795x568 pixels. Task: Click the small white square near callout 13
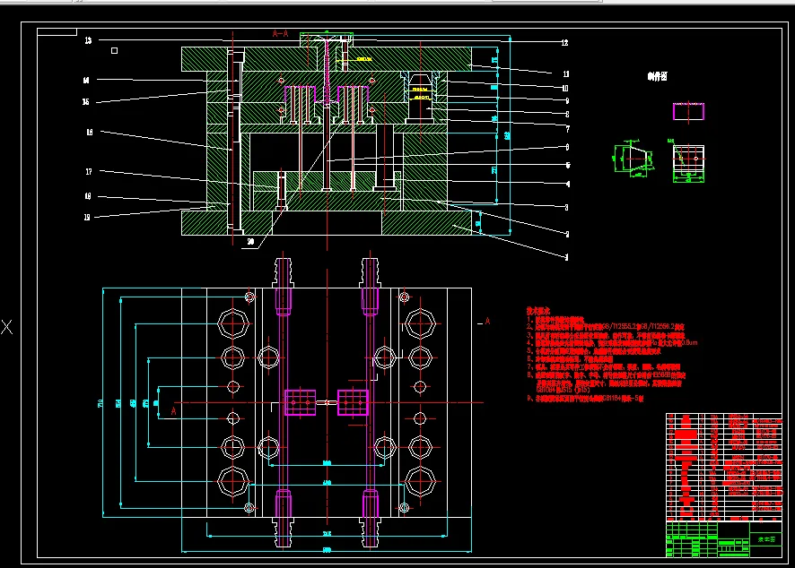pos(115,51)
